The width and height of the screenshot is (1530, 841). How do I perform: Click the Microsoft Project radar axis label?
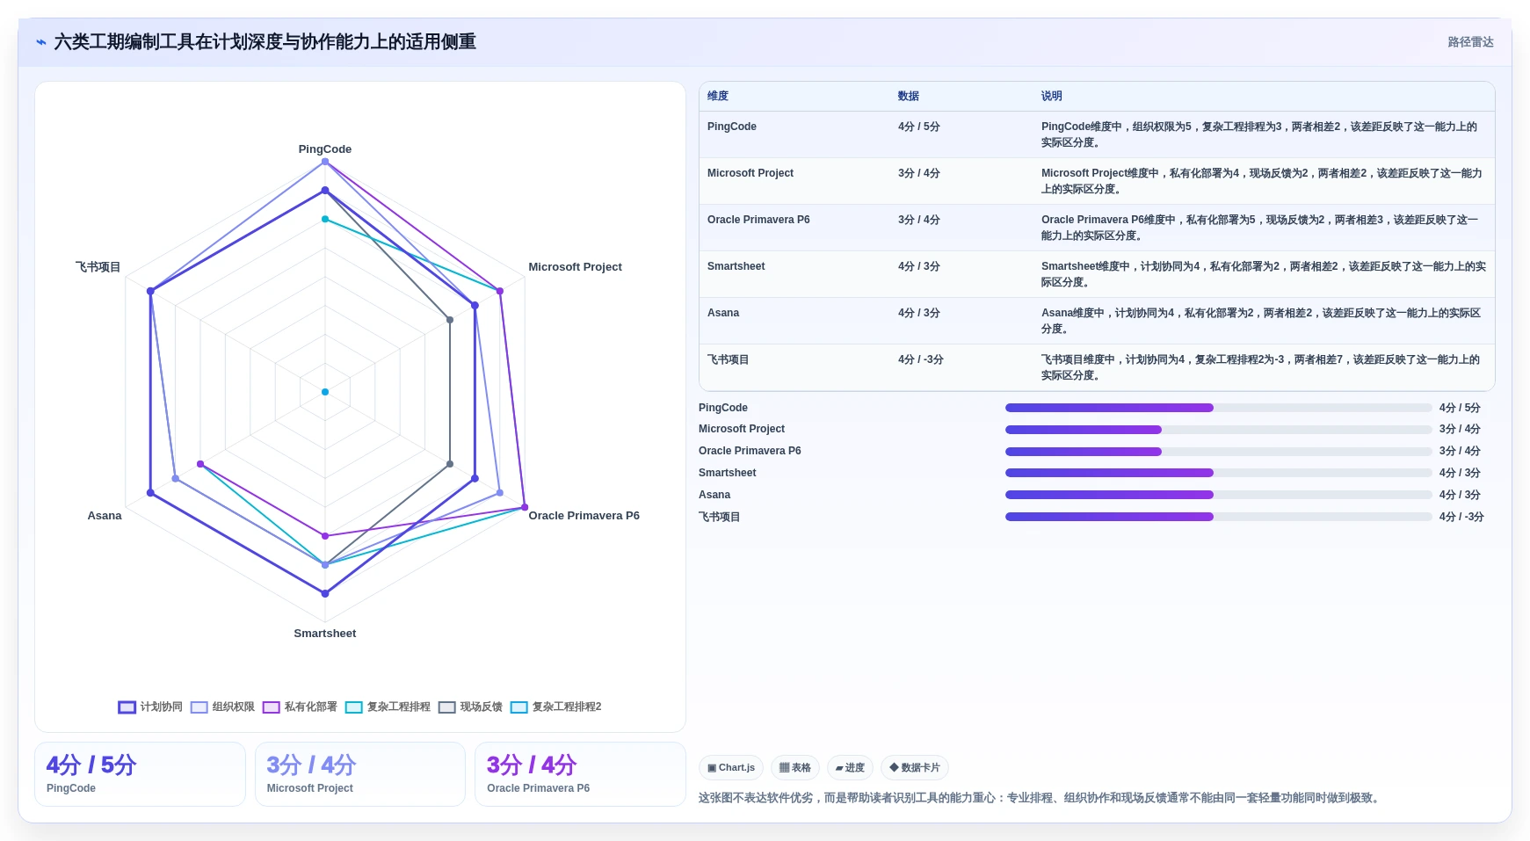[575, 267]
